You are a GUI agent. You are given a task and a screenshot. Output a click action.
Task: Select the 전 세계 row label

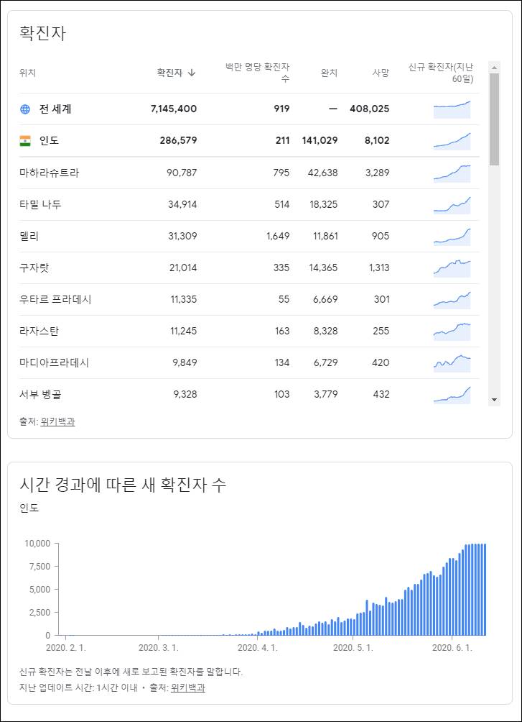tap(55, 109)
